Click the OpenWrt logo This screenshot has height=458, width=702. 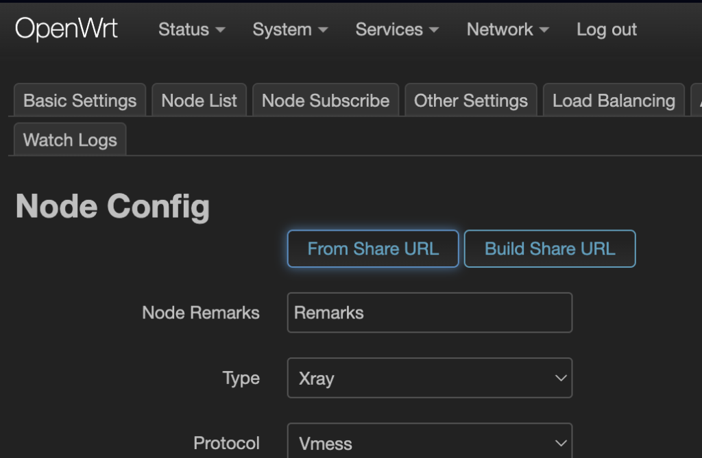coord(66,29)
